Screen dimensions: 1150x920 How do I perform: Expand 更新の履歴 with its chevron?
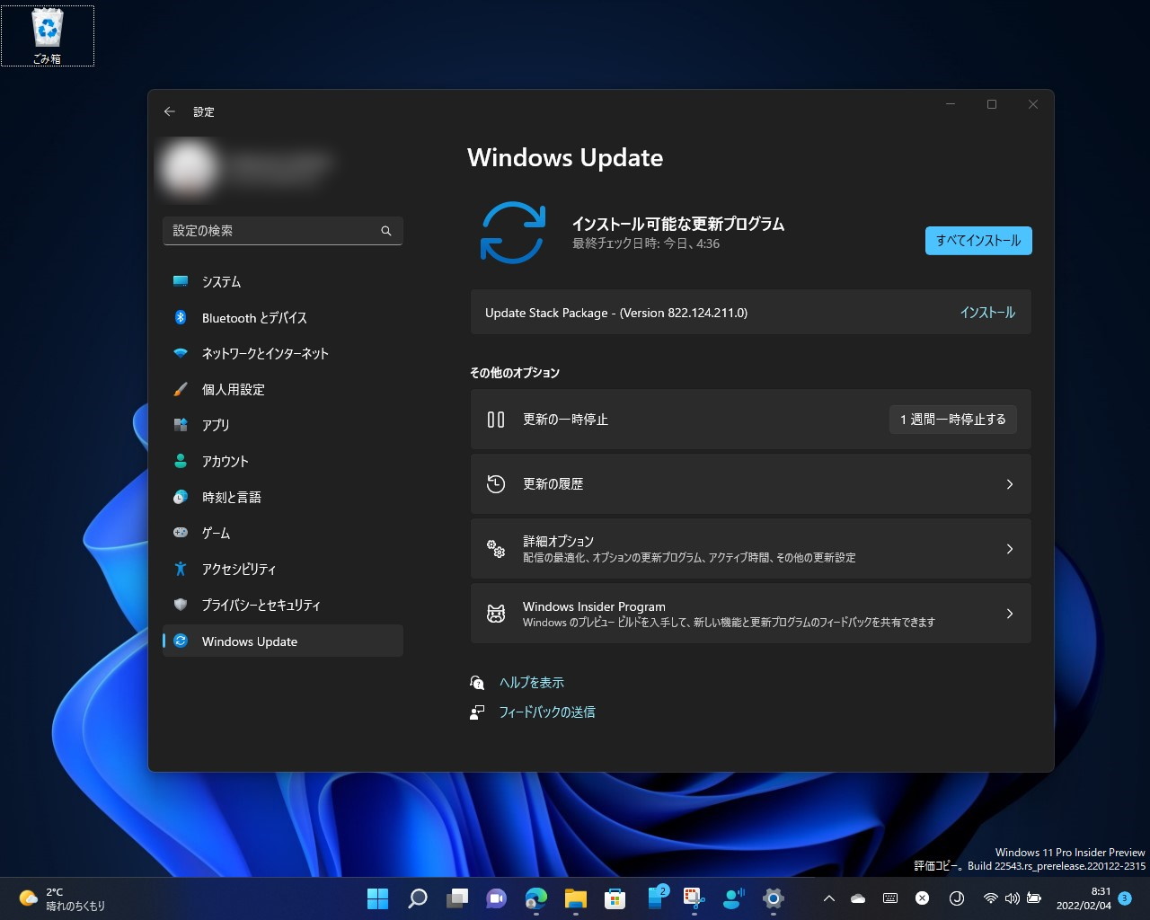coord(1010,483)
